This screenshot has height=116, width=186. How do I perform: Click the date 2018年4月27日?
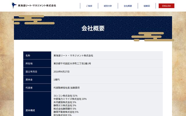coord(61,72)
